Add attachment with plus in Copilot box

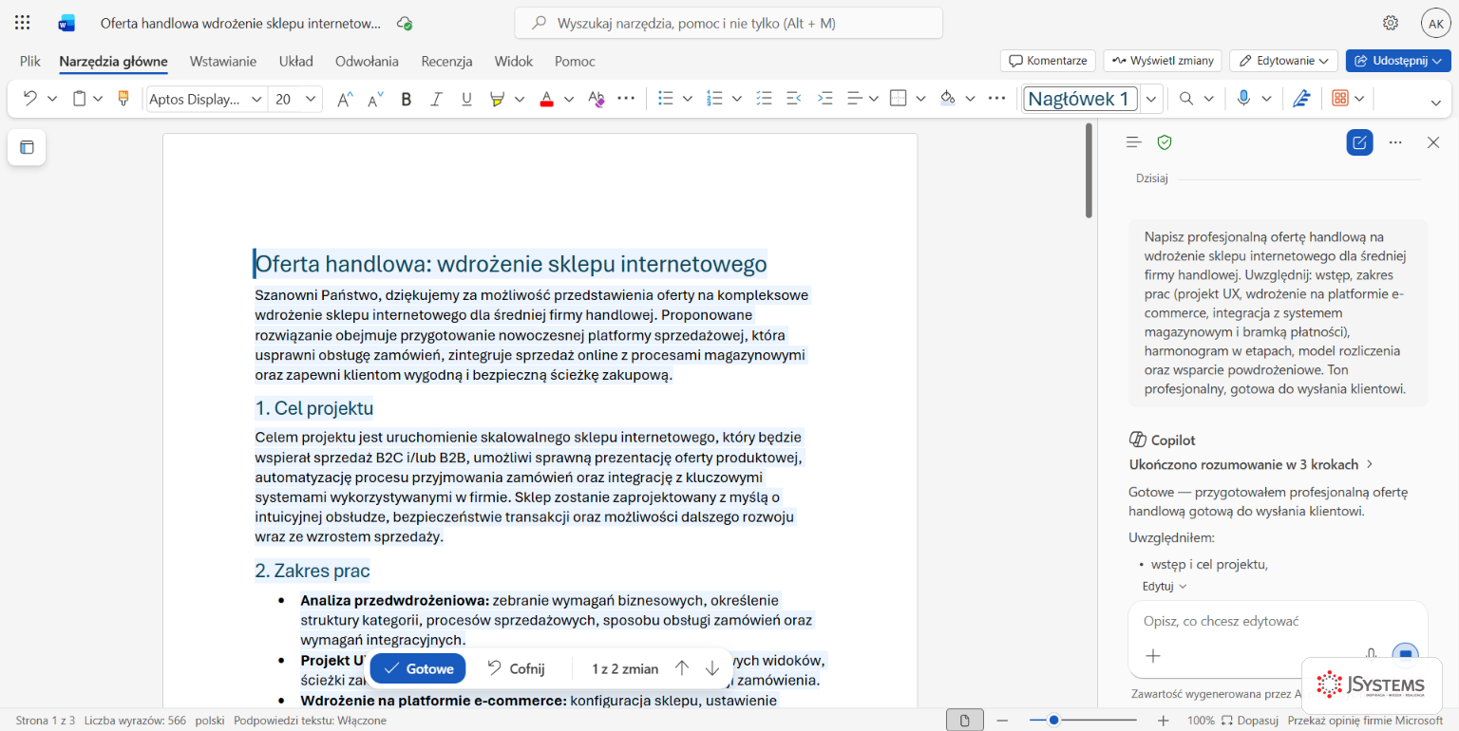(1153, 655)
